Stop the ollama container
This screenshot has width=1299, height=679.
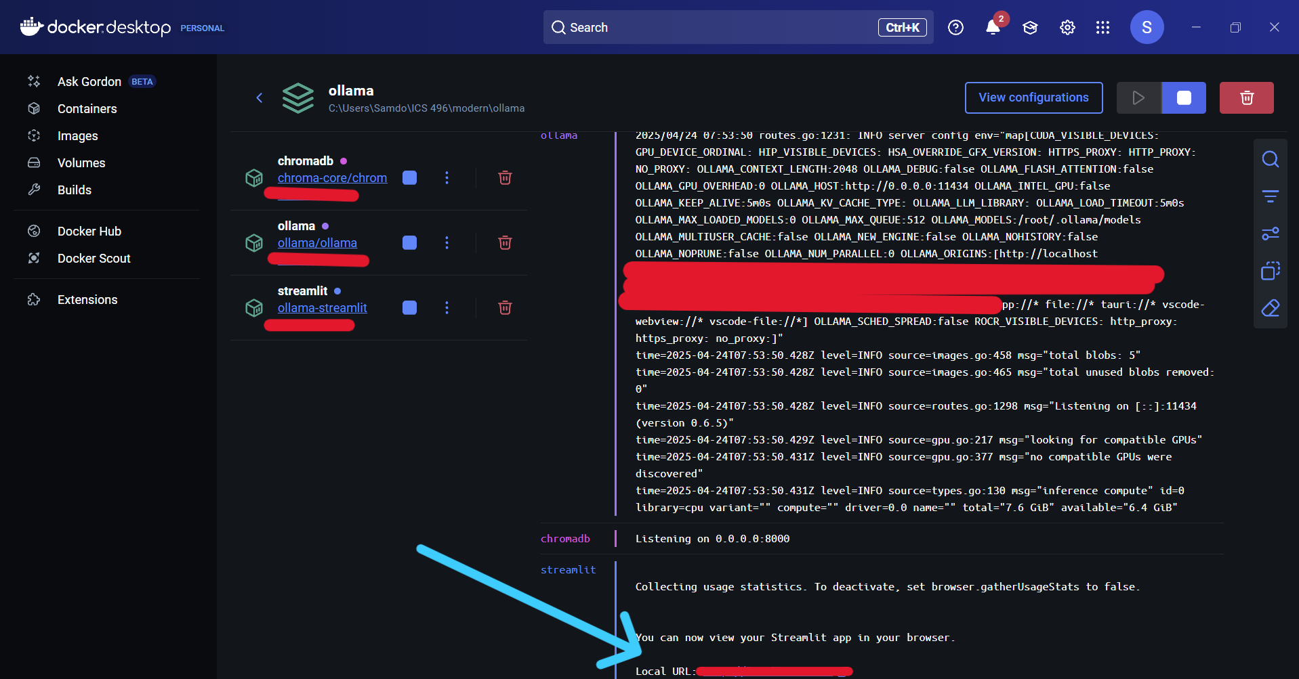coord(409,242)
